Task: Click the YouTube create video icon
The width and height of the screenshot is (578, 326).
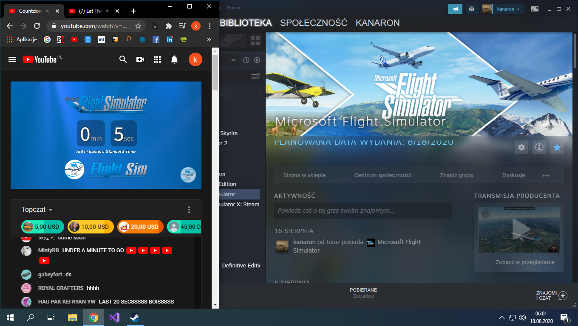Action: (140, 59)
